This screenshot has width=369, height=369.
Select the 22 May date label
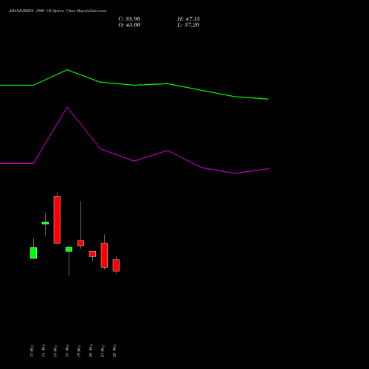[114, 351]
